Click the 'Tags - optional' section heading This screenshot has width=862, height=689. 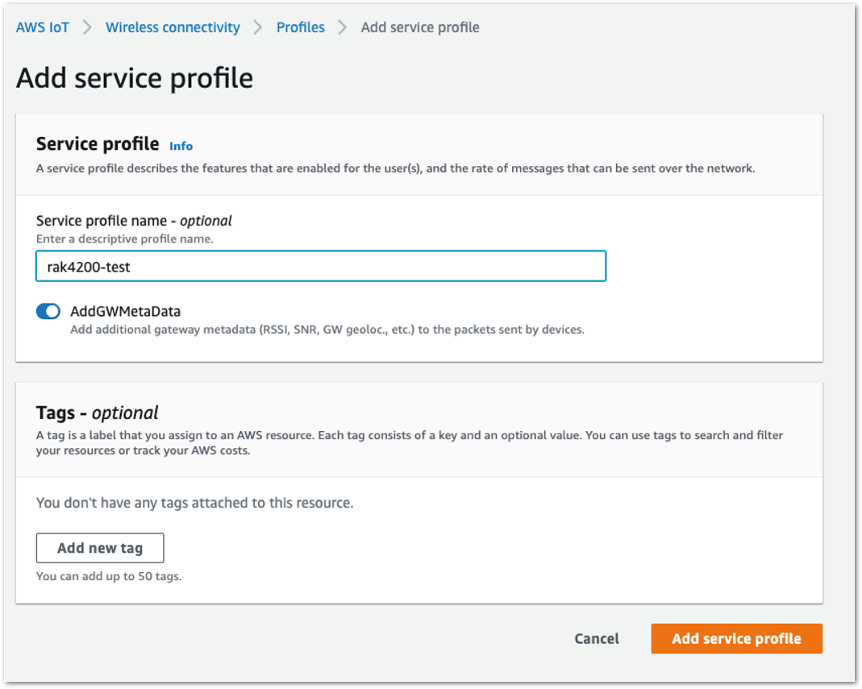(98, 413)
